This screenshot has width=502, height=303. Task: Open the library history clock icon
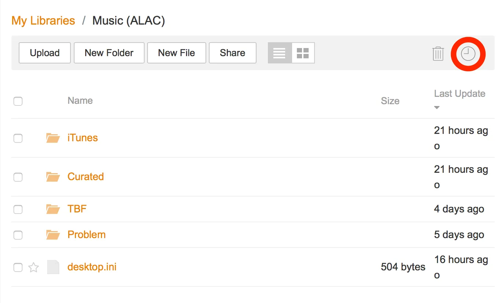pyautogui.click(x=468, y=54)
